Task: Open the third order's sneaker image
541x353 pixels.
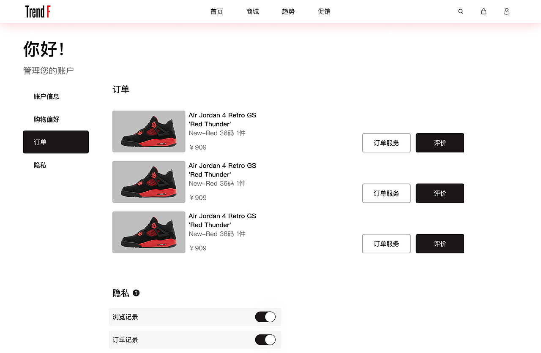Action: (149, 232)
